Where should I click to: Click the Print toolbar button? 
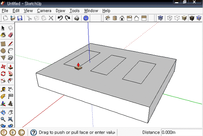coord(77,18)
